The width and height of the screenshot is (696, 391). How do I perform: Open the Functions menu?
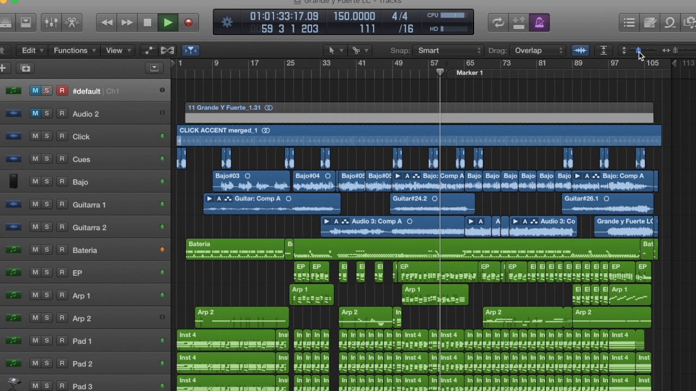click(x=75, y=51)
